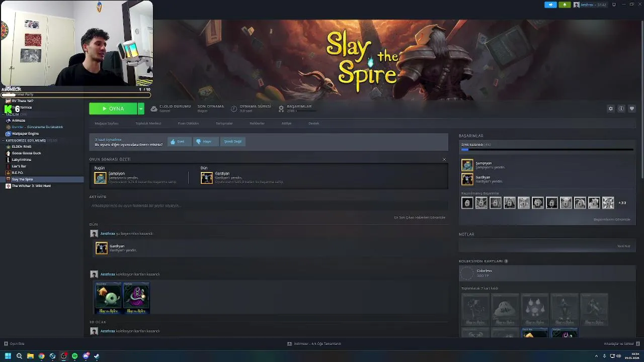This screenshot has height=362, width=644.
Task: Add Slay the Spire to favorites heart
Action: (x=632, y=109)
